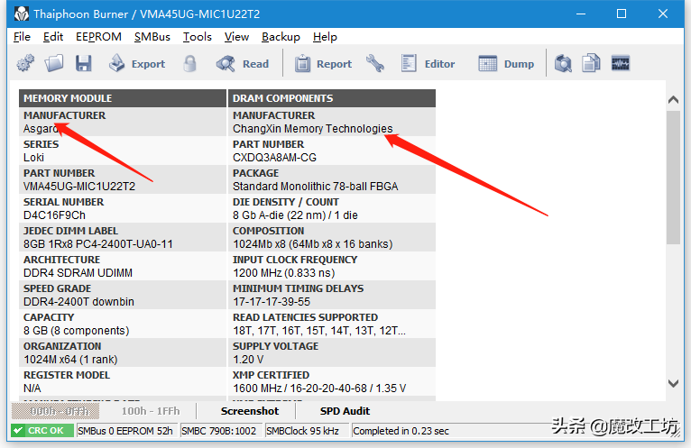This screenshot has width=691, height=448.
Task: Click the Export toolbar button
Action: [137, 63]
